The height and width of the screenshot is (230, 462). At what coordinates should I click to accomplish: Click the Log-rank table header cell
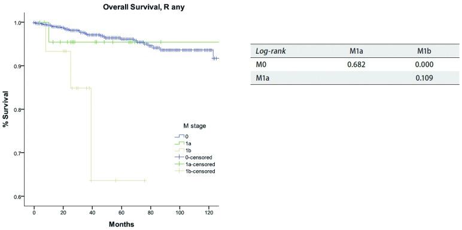270,51
